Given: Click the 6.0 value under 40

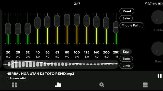Looking at the screenshot, I should (38, 57).
